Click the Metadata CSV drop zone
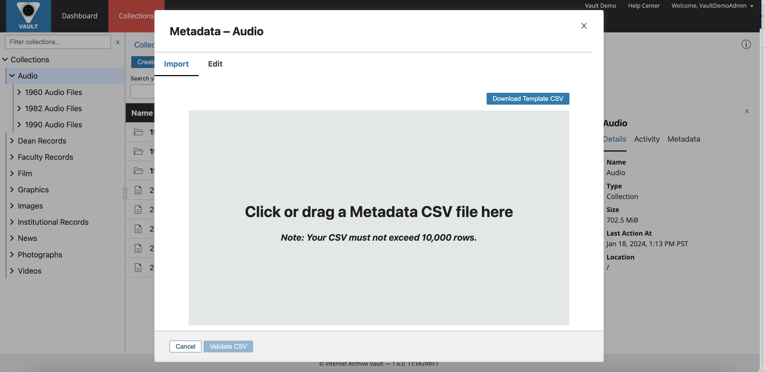 click(379, 218)
